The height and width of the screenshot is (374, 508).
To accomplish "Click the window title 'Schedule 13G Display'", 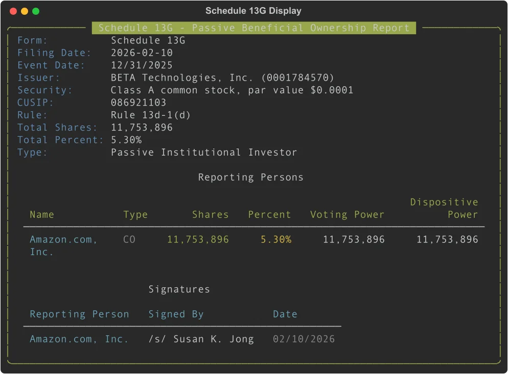I will (253, 11).
